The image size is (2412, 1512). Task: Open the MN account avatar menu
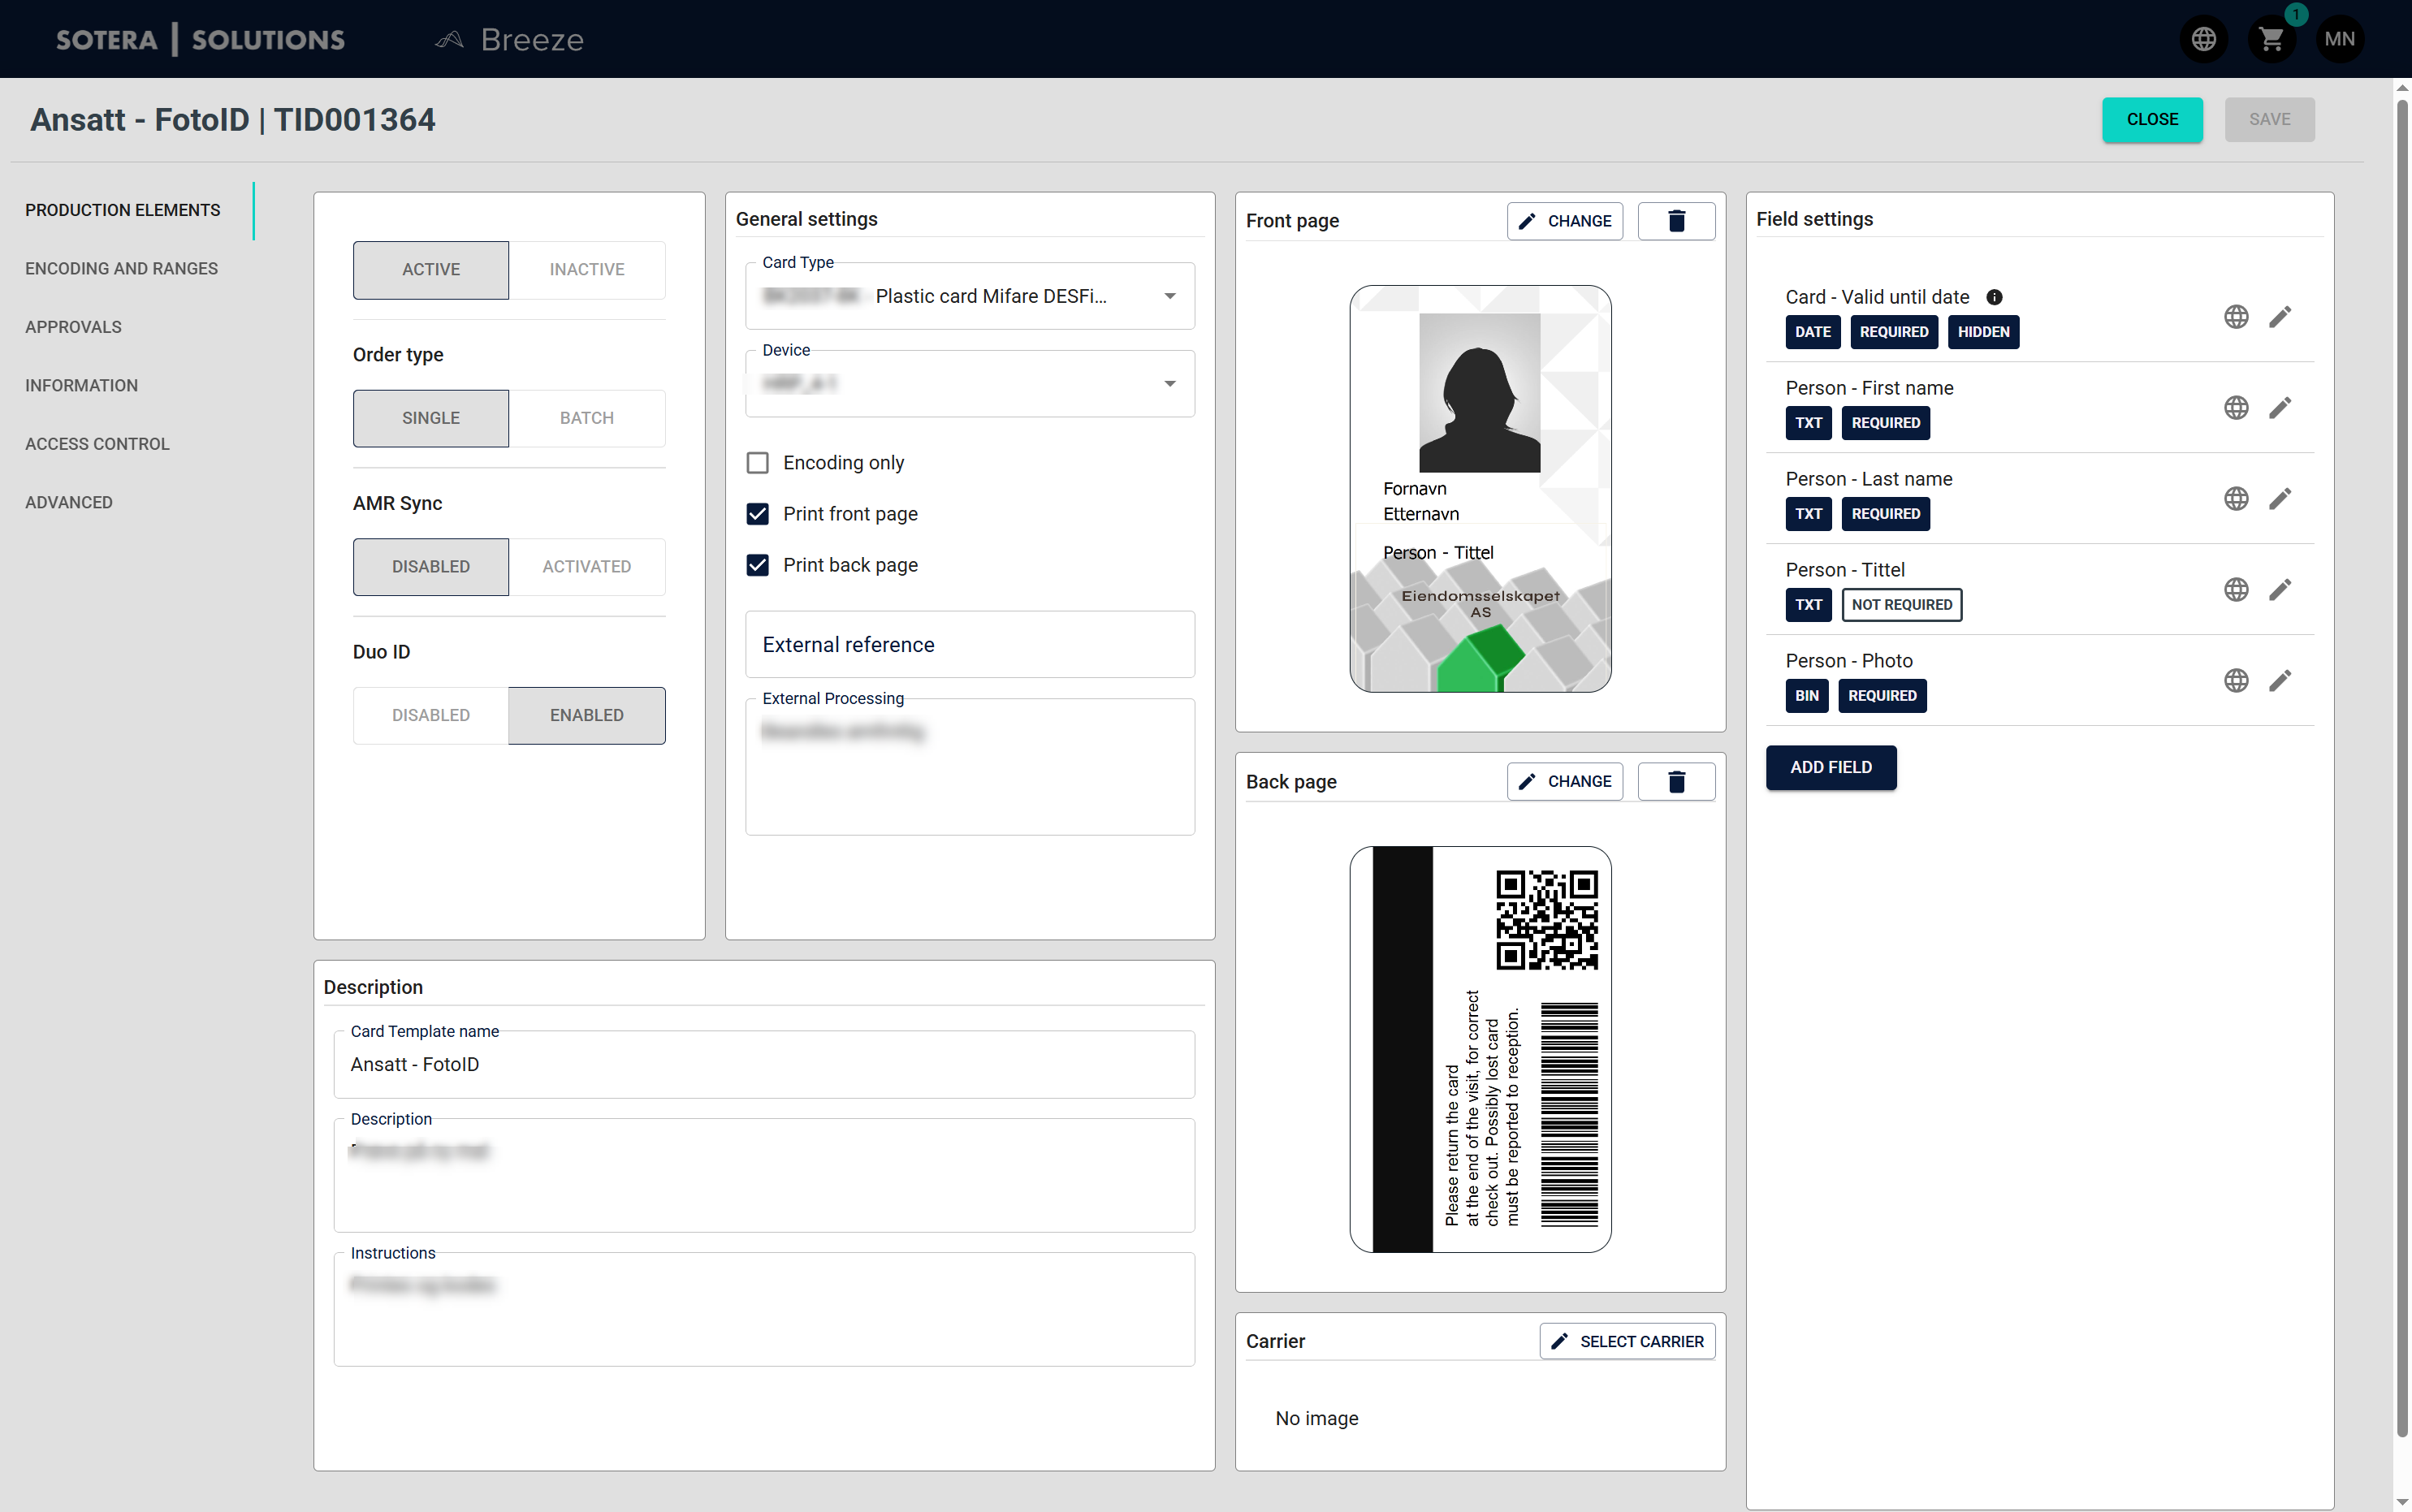tap(2340, 39)
